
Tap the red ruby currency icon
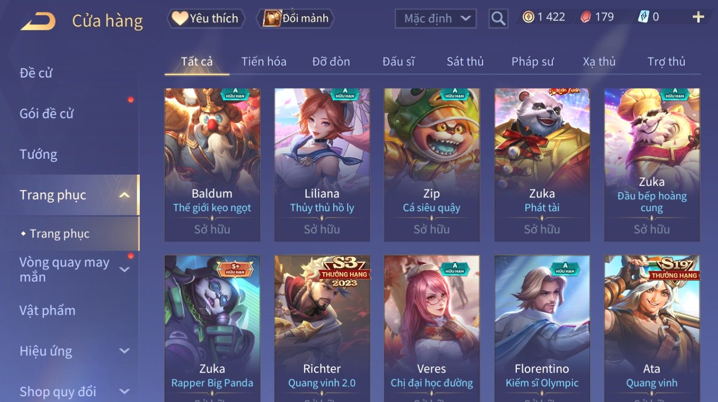pos(586,17)
